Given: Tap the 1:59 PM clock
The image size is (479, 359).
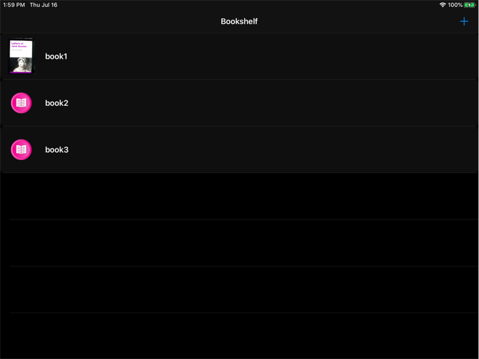Looking at the screenshot, I should click(x=14, y=5).
